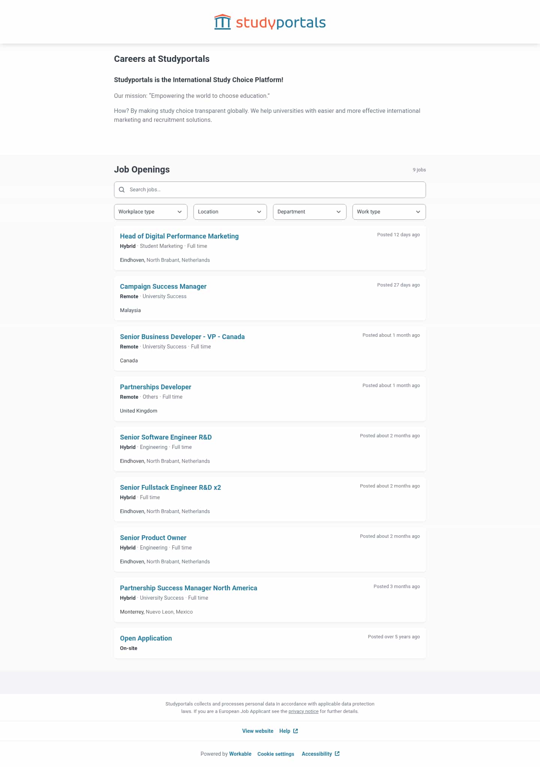
Task: Open Senior Business Developer - VP - Canada
Action: [x=182, y=337]
